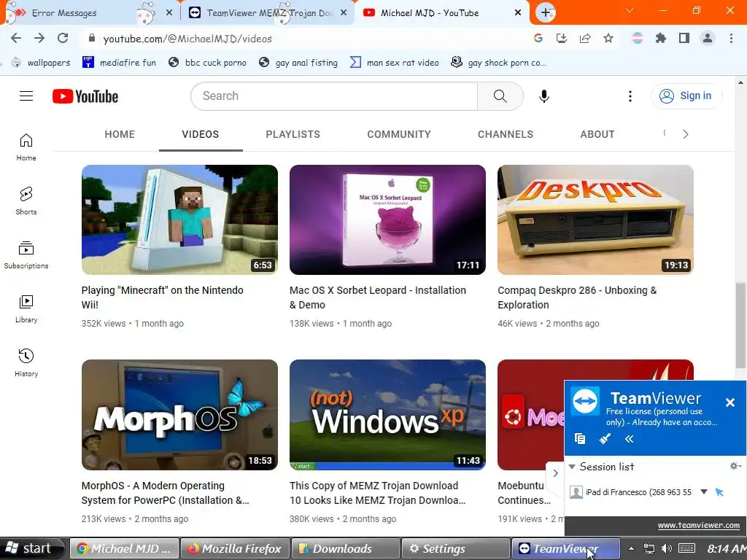Open Session list gear options dropdown
The height and width of the screenshot is (560, 747).
pos(735,466)
